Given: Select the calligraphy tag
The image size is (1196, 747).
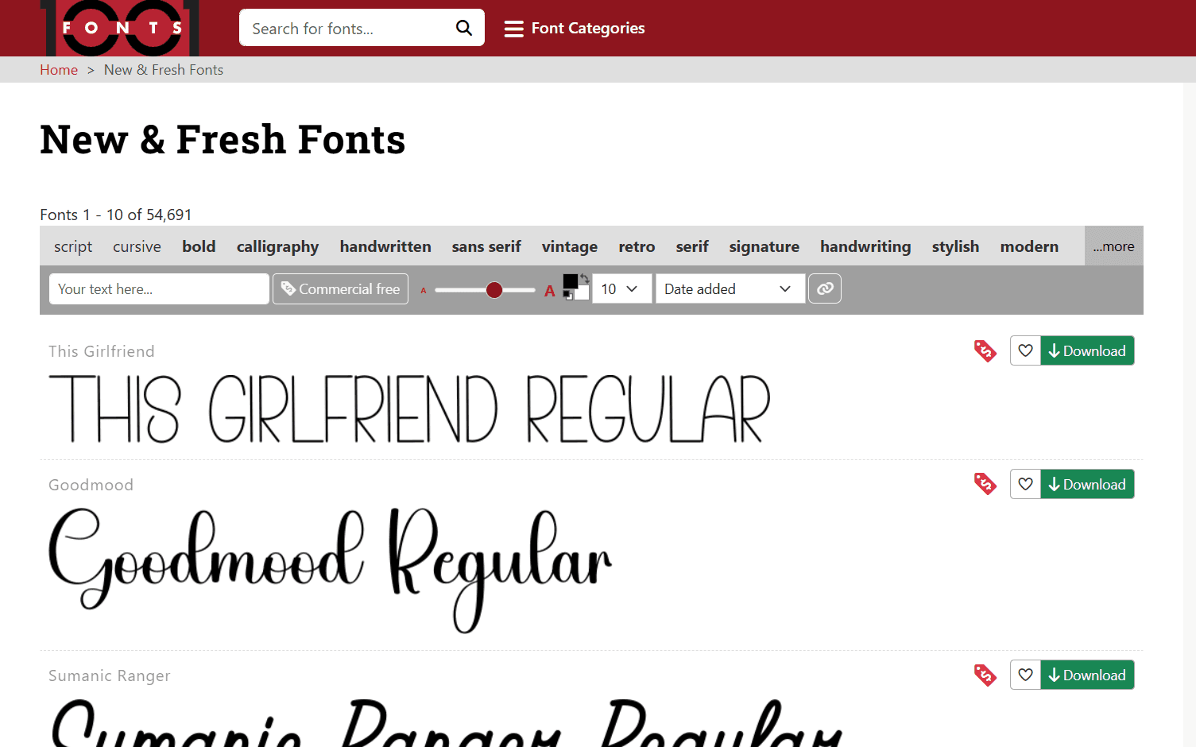Looking at the screenshot, I should pos(277,246).
